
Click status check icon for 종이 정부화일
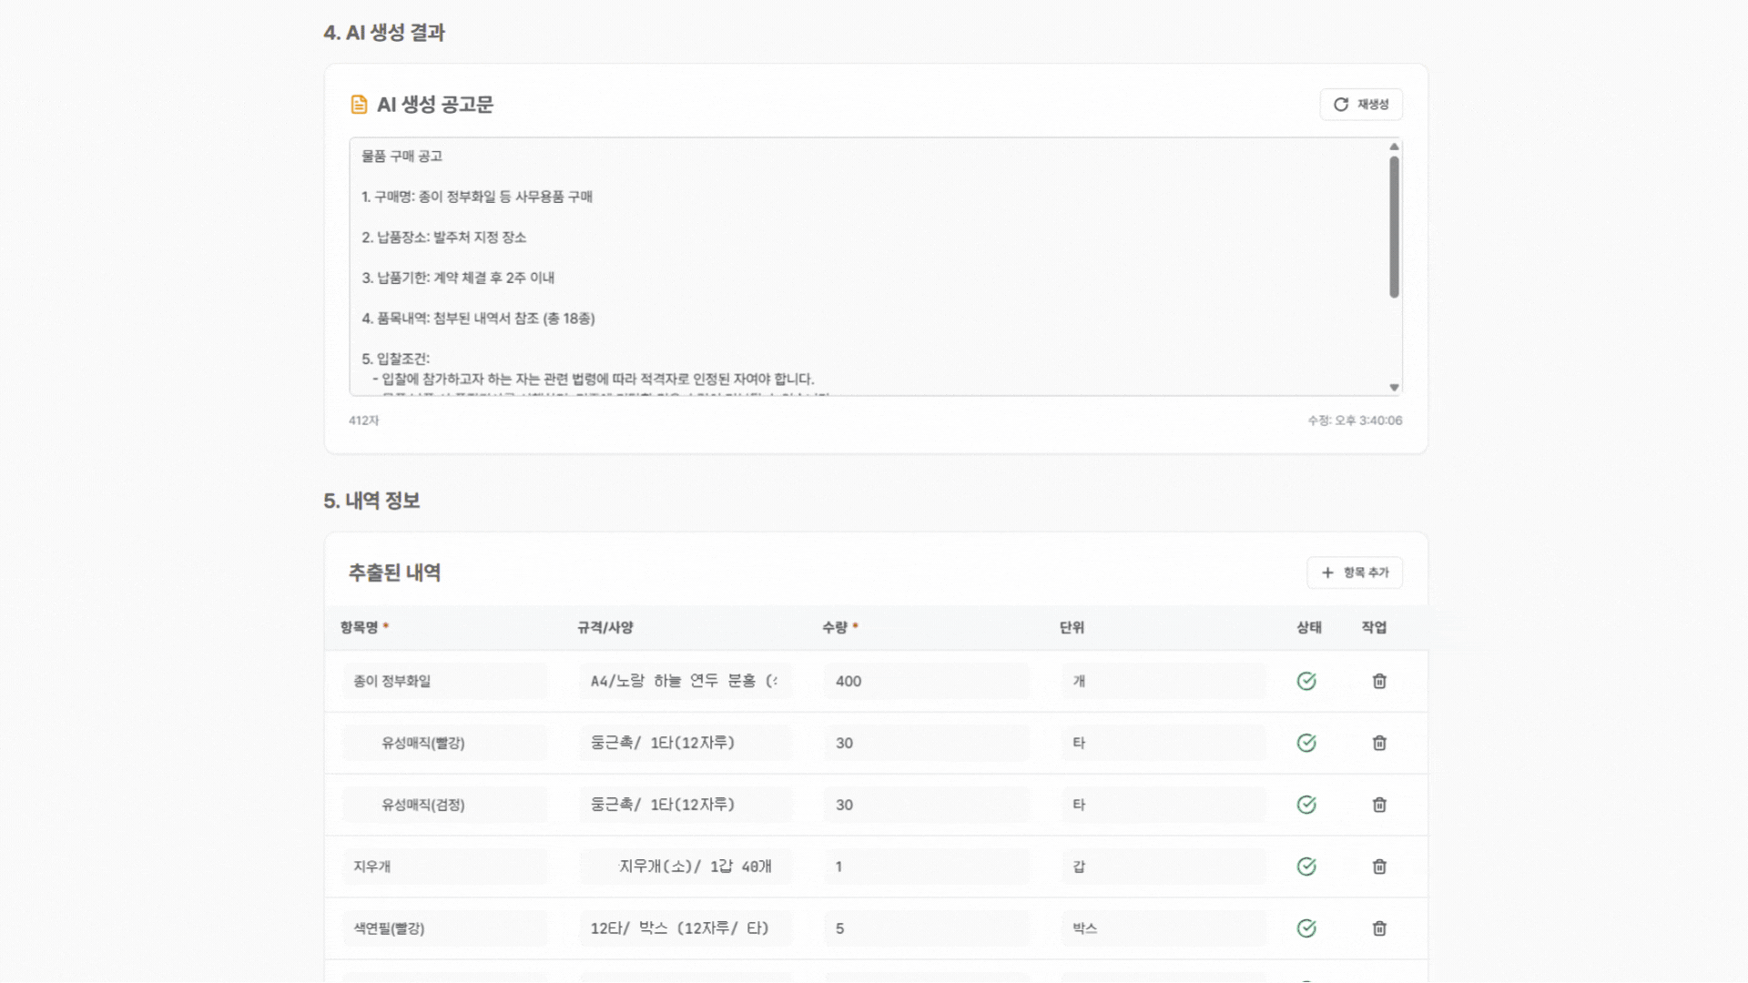tap(1306, 681)
